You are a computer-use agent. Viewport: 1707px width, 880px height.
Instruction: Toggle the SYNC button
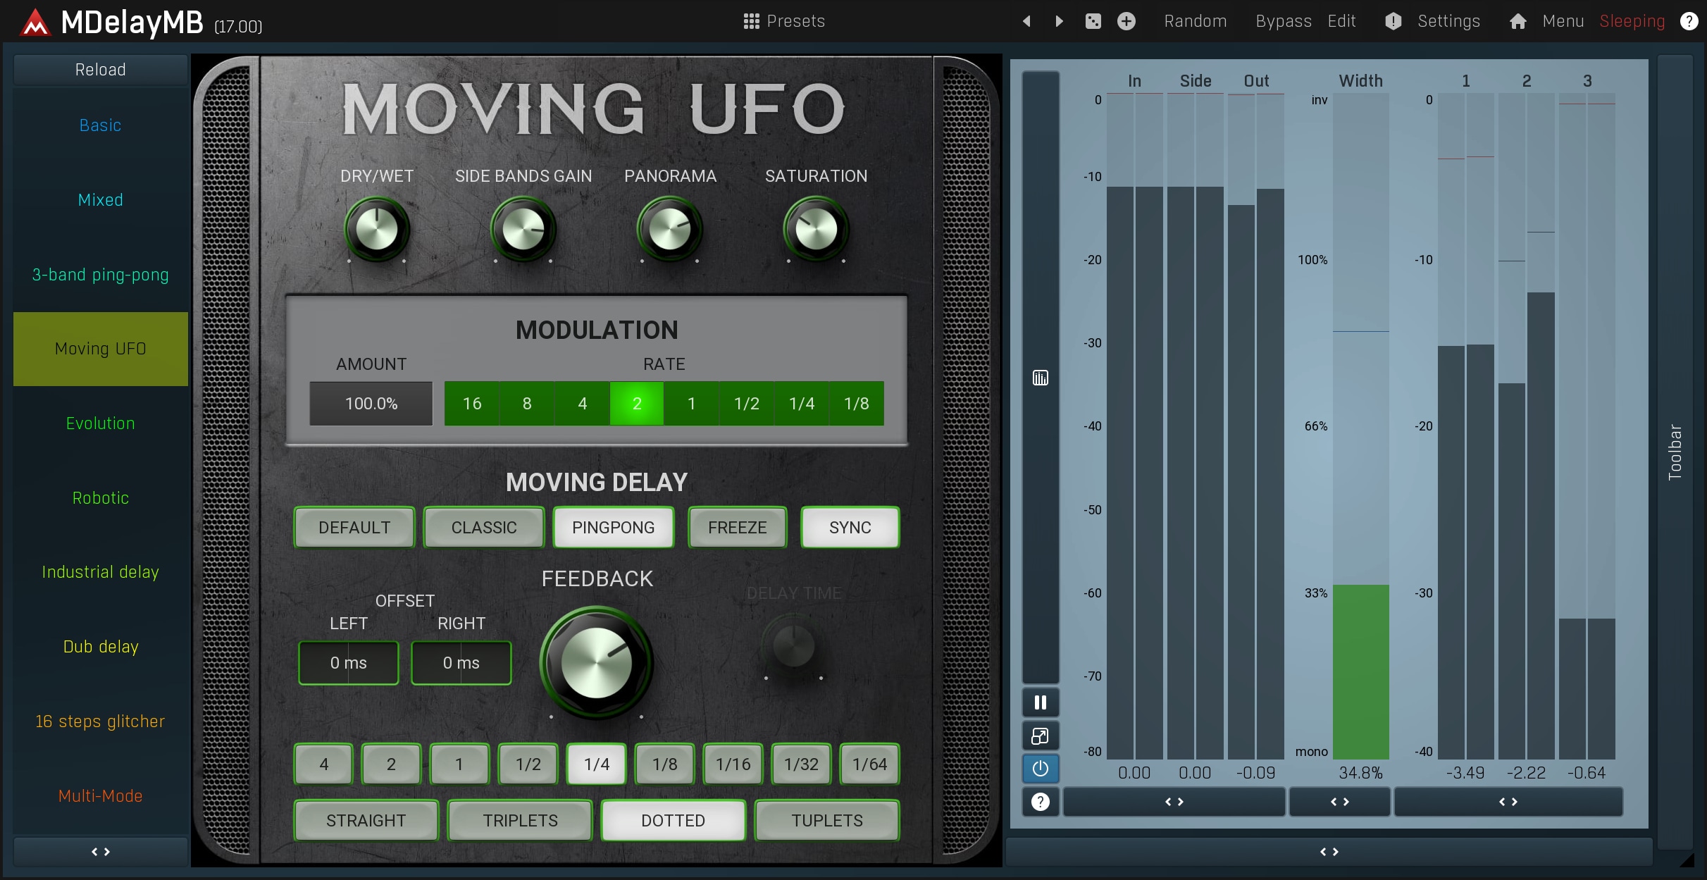pos(850,528)
